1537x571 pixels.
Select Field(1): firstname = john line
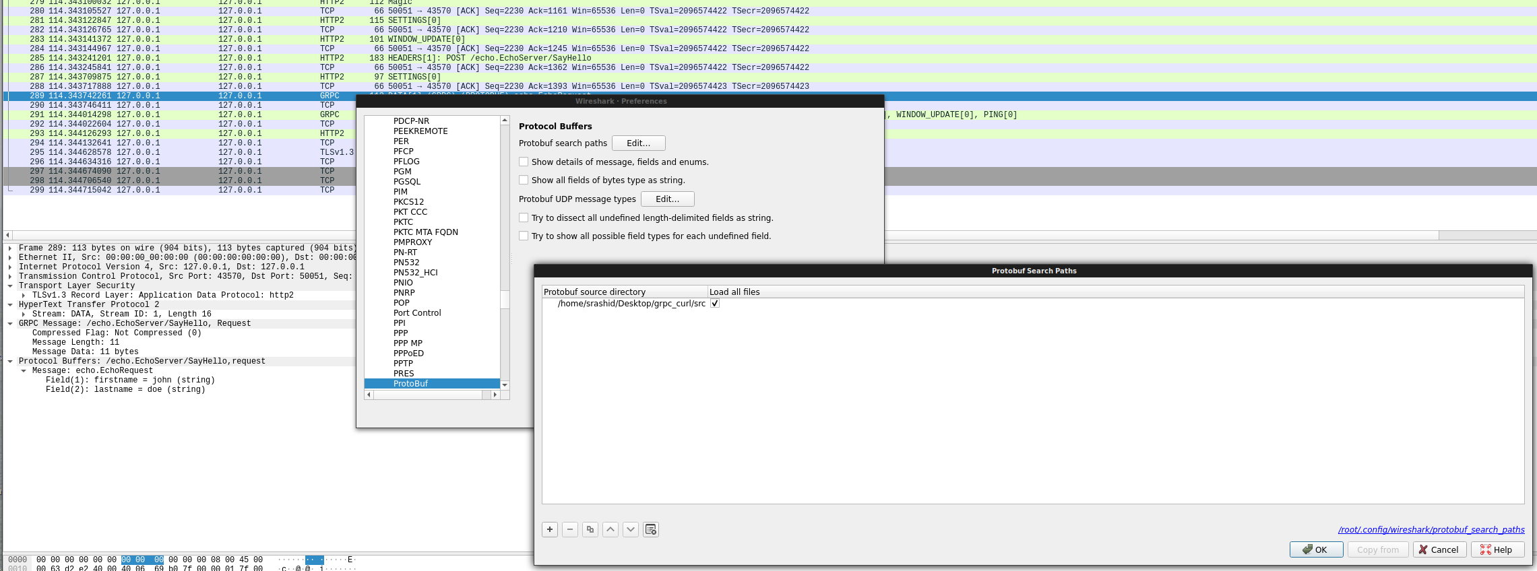[130, 380]
